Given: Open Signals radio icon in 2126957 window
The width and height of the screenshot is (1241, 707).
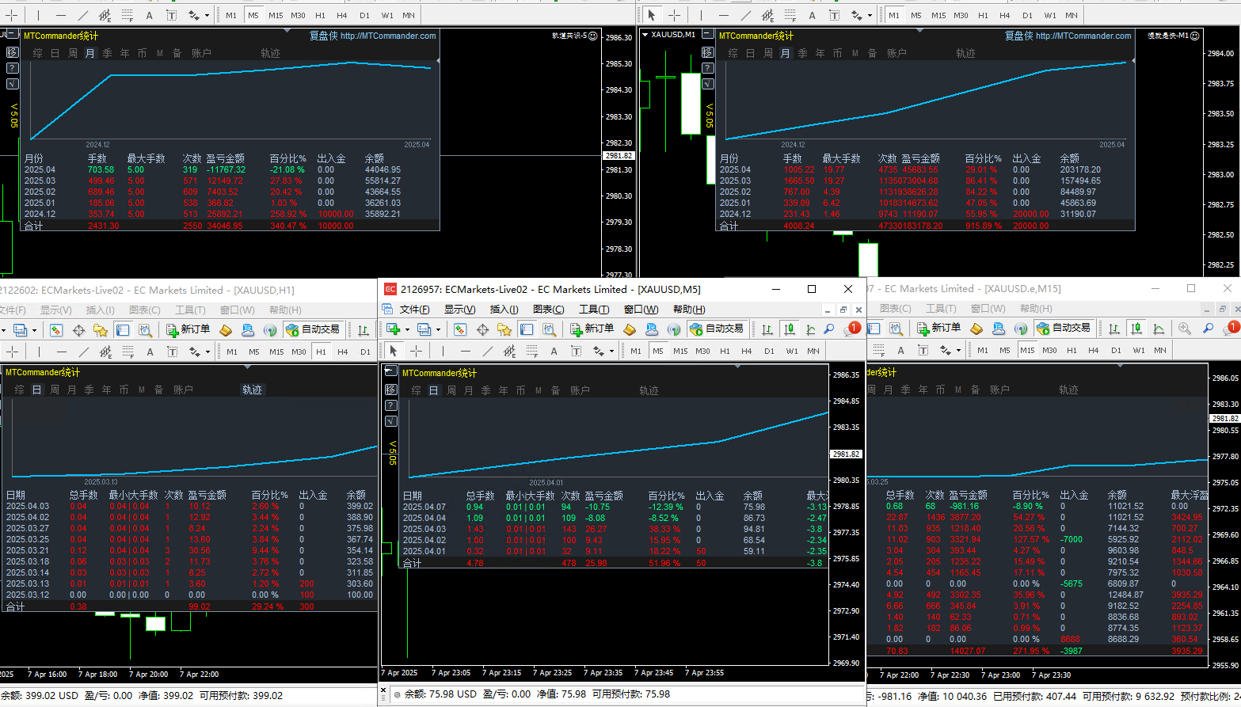Looking at the screenshot, I should [x=675, y=329].
